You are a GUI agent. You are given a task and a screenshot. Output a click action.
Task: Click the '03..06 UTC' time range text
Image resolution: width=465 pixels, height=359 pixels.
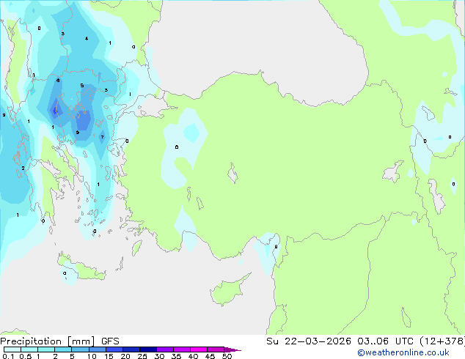[385, 341]
